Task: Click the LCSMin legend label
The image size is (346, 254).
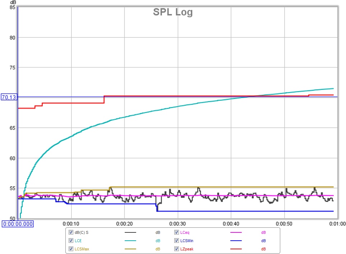Action: pos(187,241)
